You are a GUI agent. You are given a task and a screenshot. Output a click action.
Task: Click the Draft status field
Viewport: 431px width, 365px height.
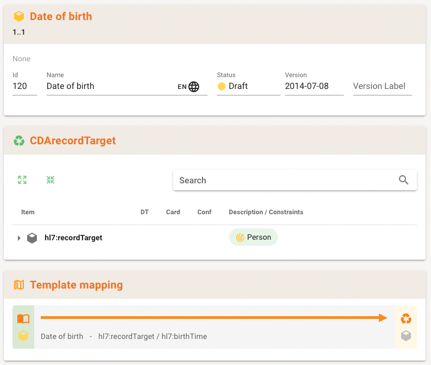pyautogui.click(x=248, y=86)
